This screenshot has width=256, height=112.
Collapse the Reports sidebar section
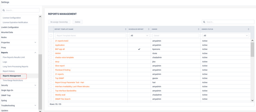coord(35,53)
